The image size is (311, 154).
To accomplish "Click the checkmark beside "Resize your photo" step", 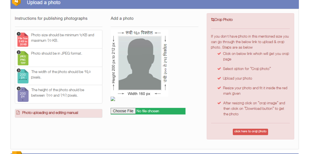I will point(219,88).
